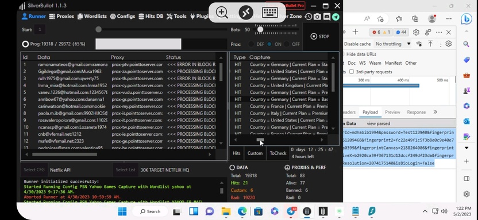Click the zoom magnifier overlay icon

[222, 13]
